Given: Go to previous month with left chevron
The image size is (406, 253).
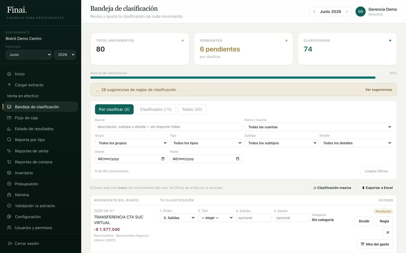Looking at the screenshot, I should tap(314, 12).
